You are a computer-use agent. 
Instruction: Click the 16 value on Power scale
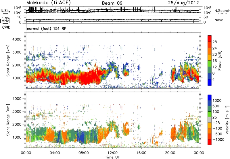(x=214, y=61)
